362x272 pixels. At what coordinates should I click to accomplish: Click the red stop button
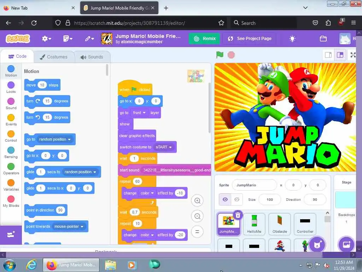(x=231, y=55)
